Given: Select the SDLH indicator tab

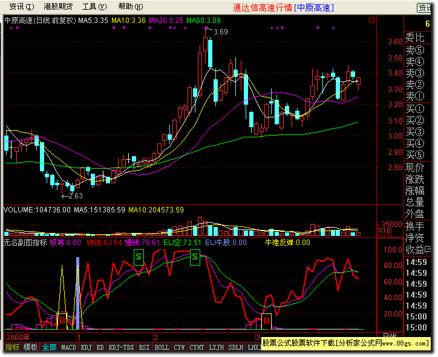Looking at the screenshot, I should click(x=236, y=347).
